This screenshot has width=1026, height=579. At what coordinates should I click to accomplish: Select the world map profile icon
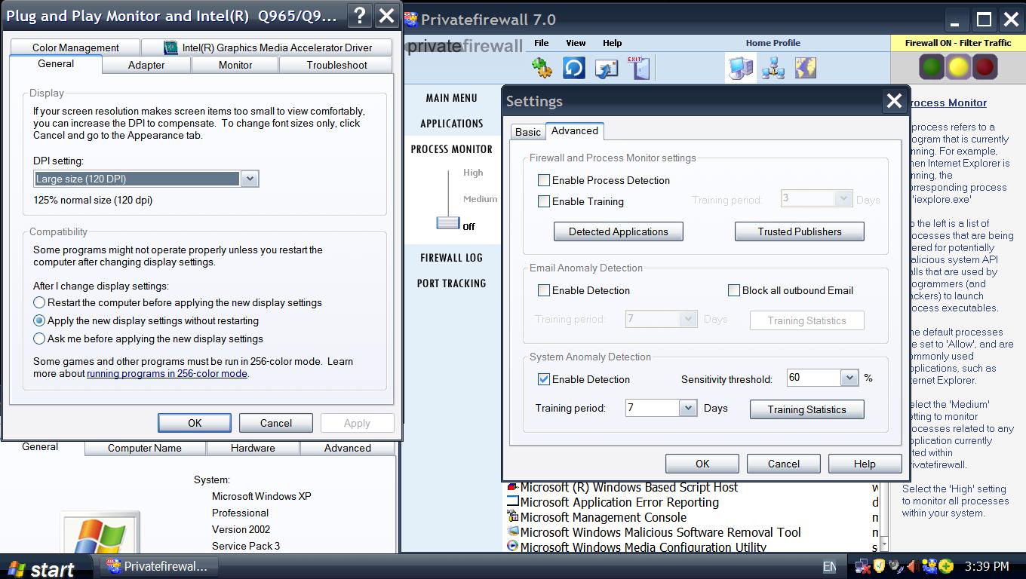click(x=806, y=68)
